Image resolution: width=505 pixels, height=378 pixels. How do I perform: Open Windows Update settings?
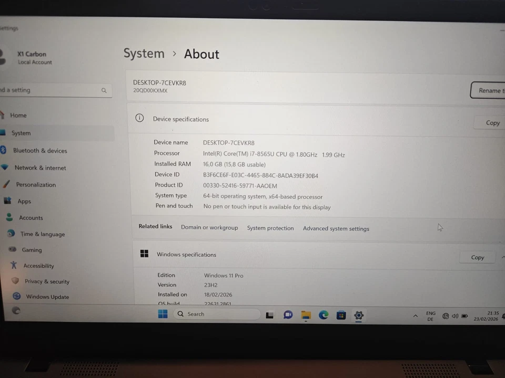[x=47, y=297]
